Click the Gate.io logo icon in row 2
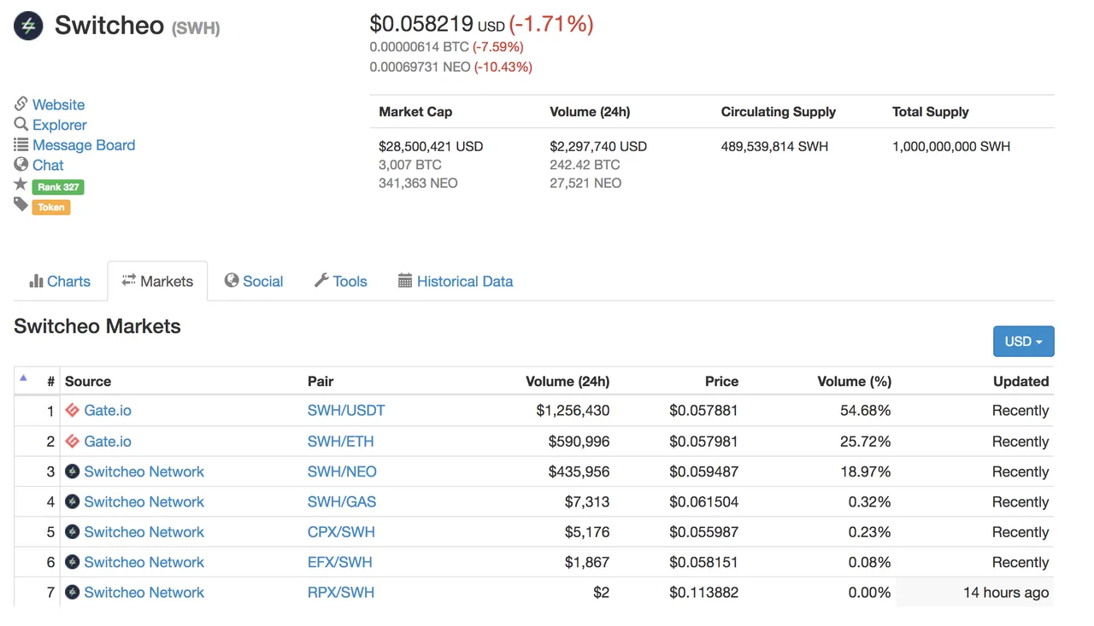 pyautogui.click(x=73, y=442)
